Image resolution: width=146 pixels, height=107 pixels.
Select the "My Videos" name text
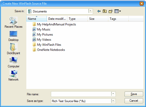pyautogui.click(x=44, y=40)
